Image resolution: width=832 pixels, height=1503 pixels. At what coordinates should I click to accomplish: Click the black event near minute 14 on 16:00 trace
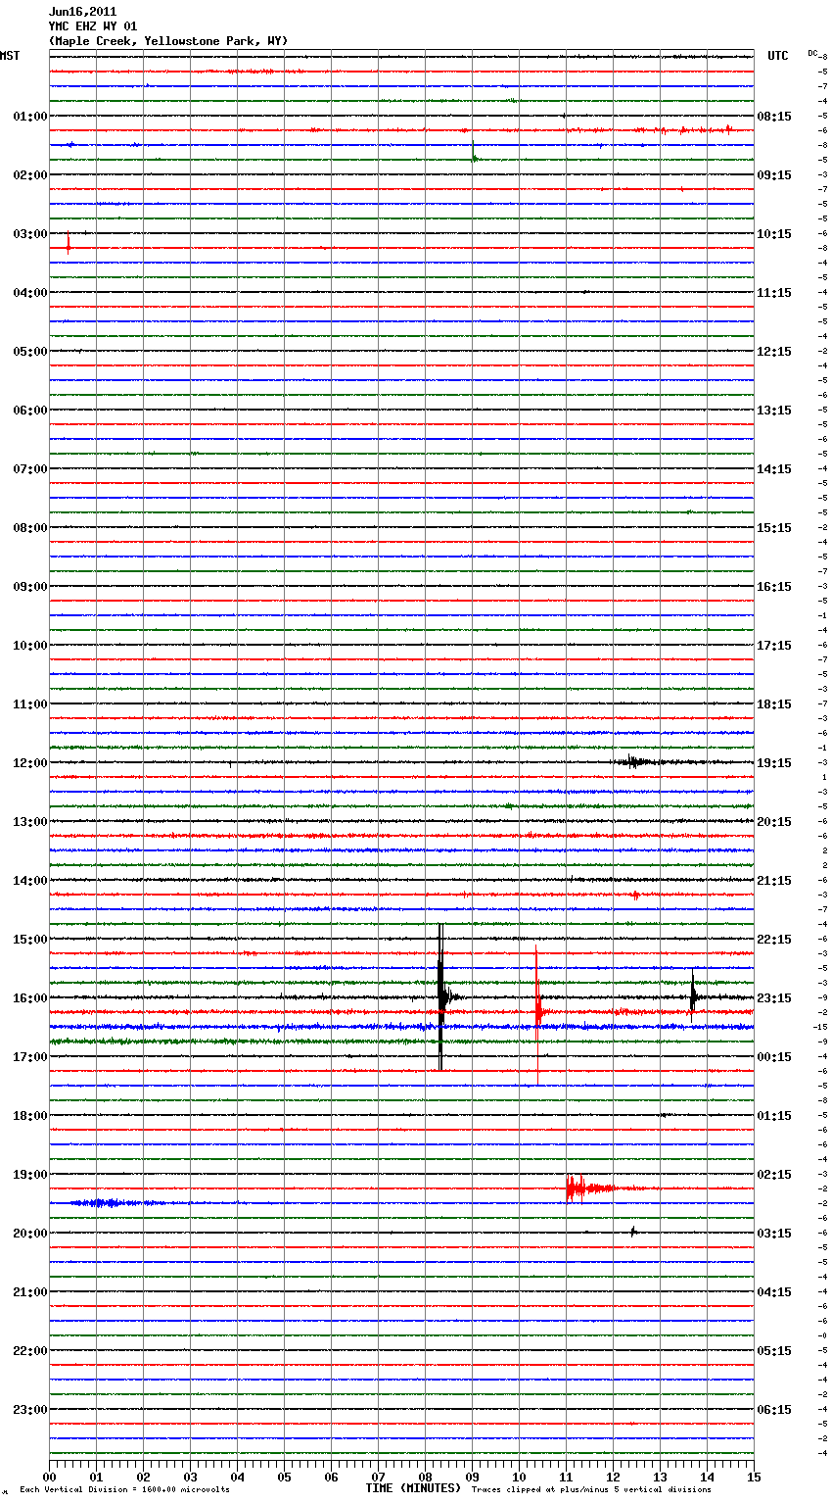coord(693,997)
